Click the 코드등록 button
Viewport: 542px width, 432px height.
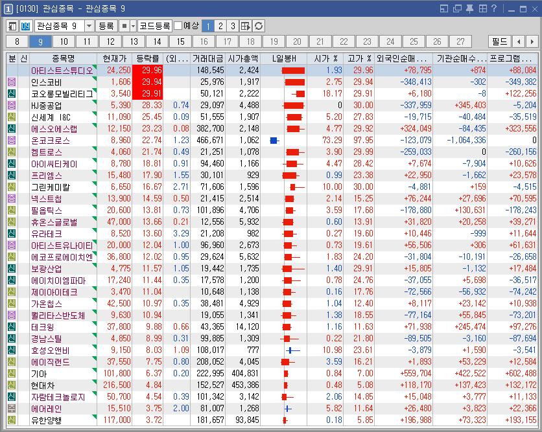pyautogui.click(x=155, y=26)
